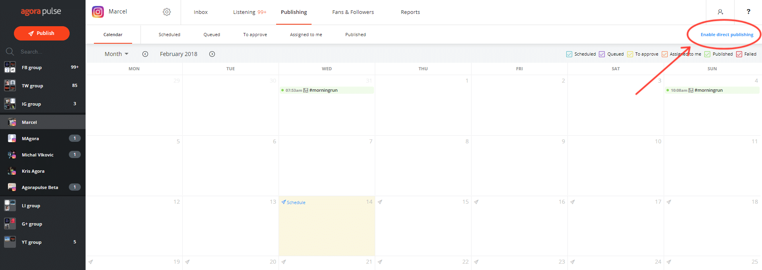This screenshot has width=762, height=270.
Task: Open the To approve tab
Action: [x=255, y=35]
